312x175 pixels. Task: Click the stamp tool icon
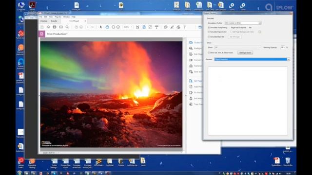click(178, 27)
